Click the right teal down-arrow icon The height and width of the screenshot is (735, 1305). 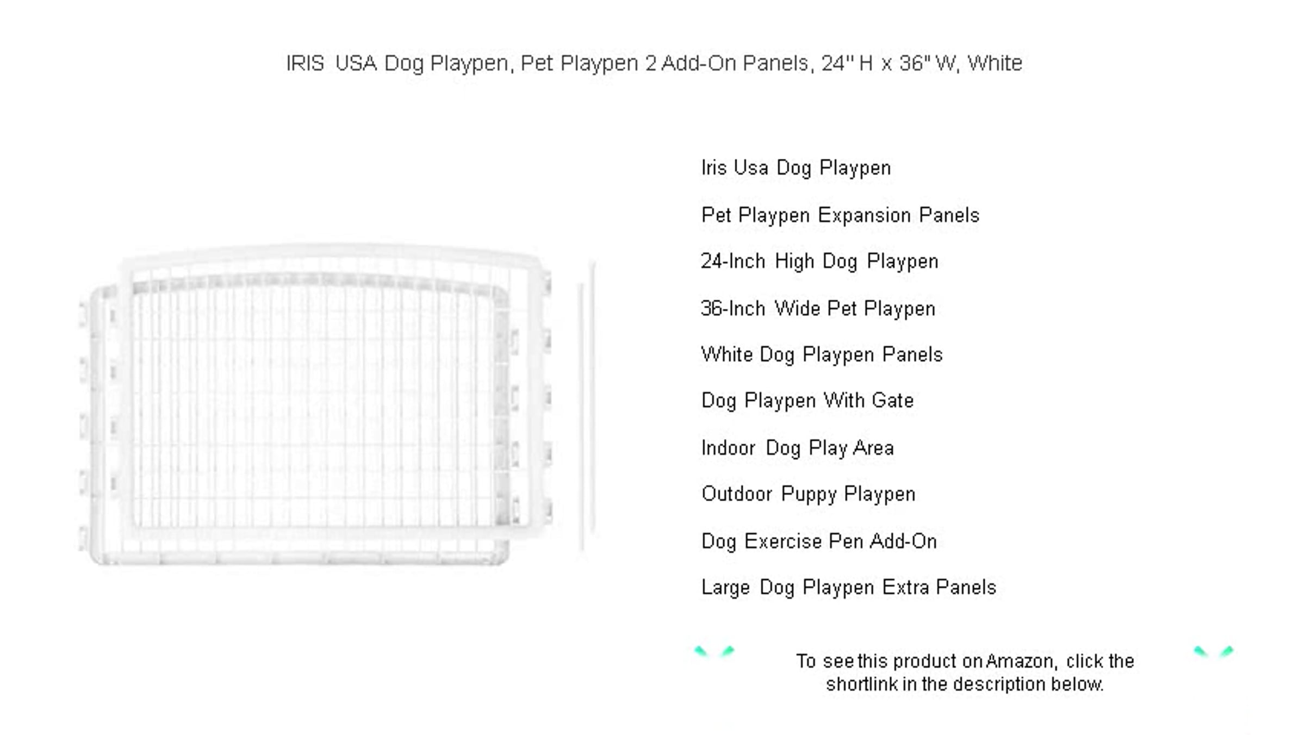1214,651
